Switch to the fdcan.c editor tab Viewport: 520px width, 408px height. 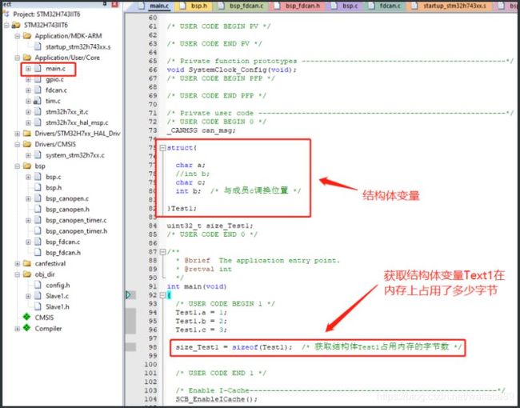point(386,6)
